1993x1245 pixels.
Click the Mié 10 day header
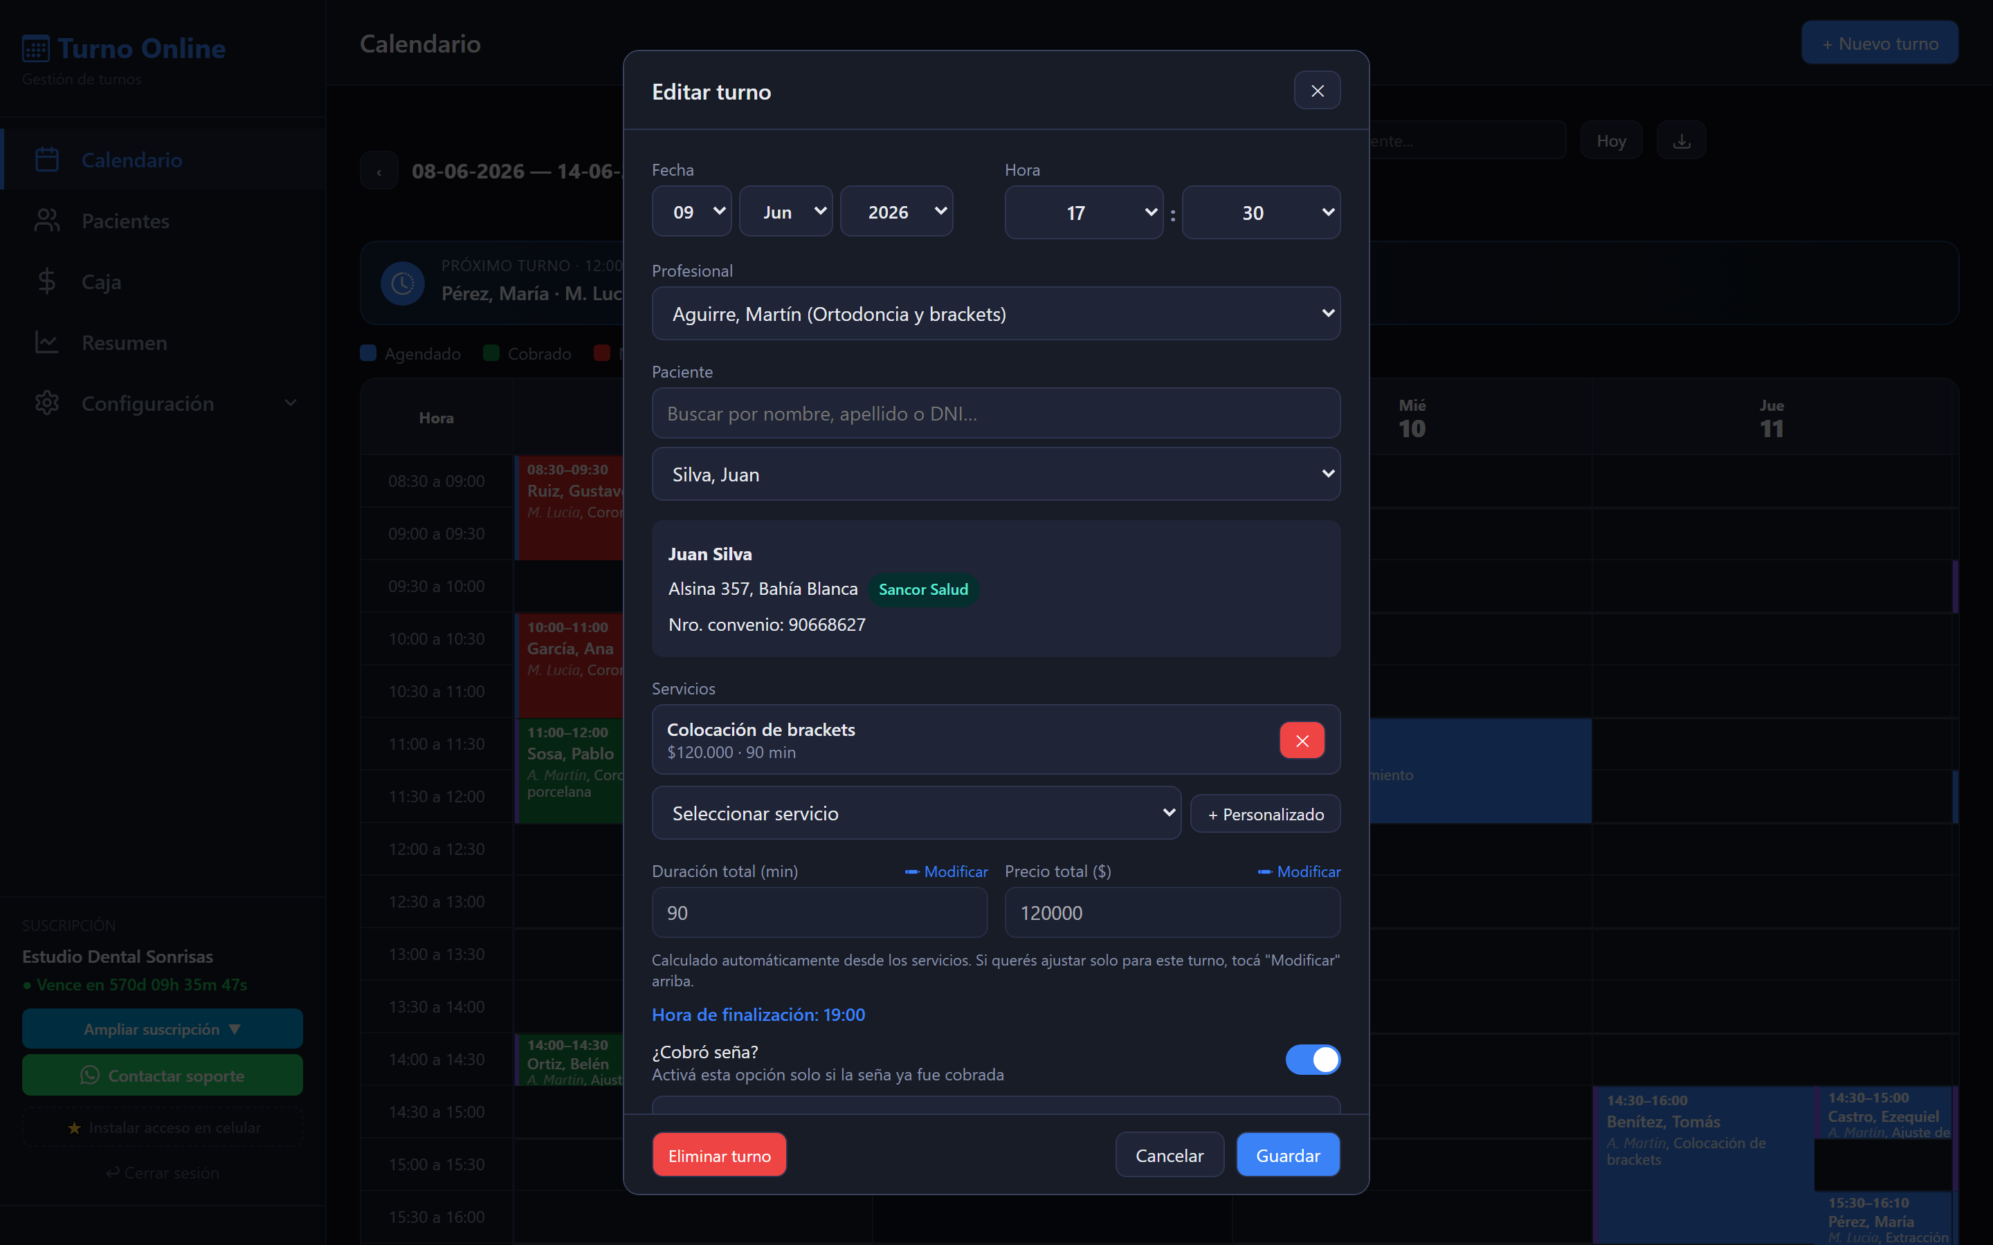(x=1412, y=418)
